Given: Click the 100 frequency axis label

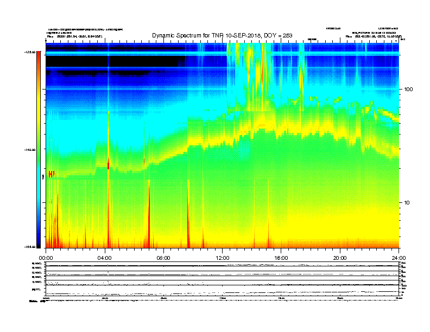Looking at the screenshot, I should coord(408,90).
